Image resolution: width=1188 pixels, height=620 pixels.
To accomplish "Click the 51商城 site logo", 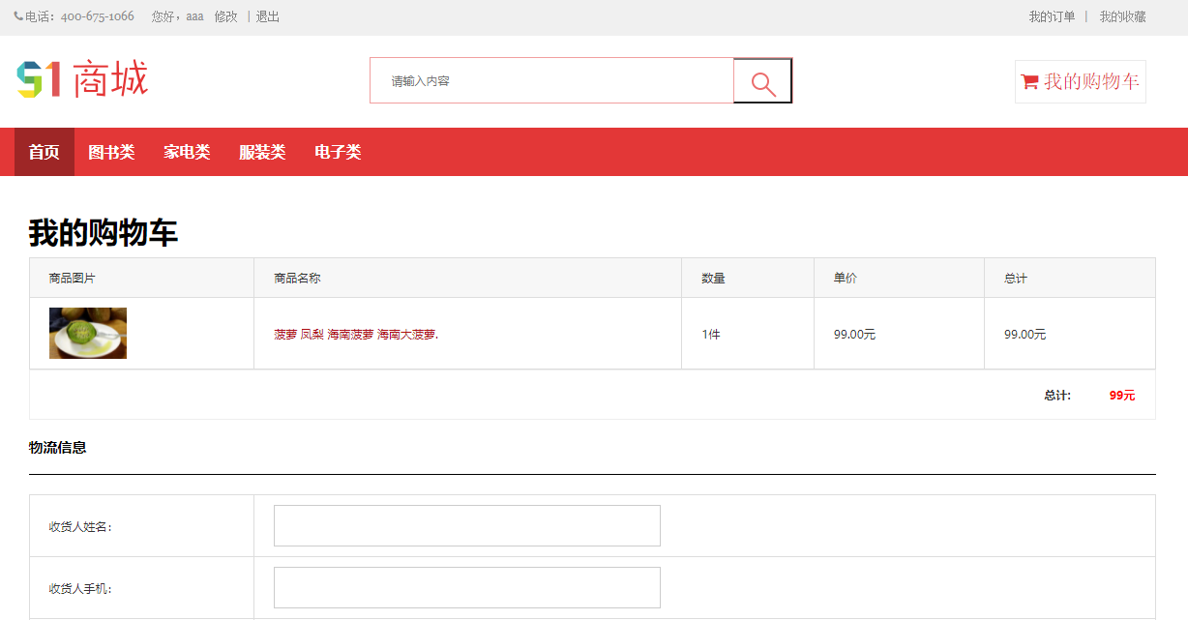I will click(82, 79).
